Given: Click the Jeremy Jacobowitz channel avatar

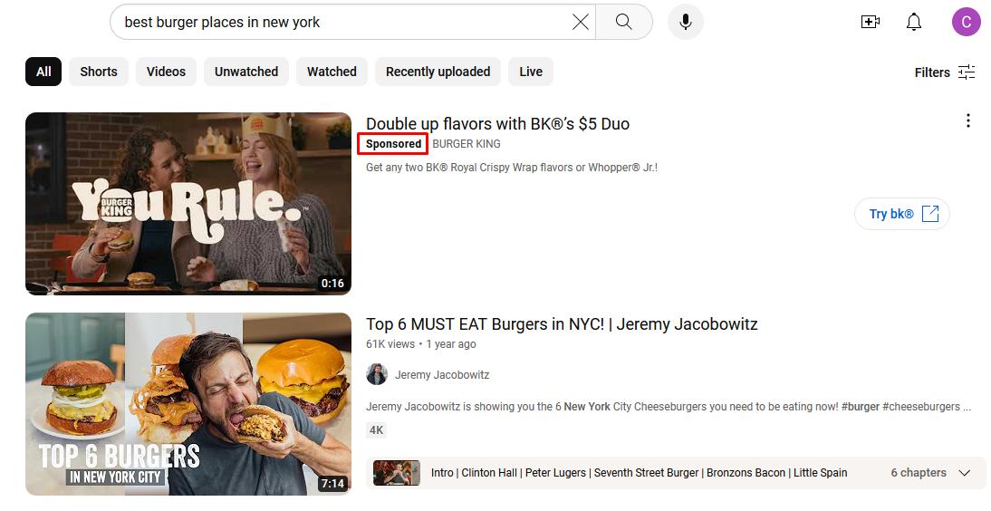Looking at the screenshot, I should 377,374.
